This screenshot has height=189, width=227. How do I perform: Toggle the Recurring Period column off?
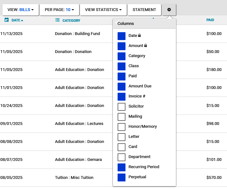coord(121,167)
